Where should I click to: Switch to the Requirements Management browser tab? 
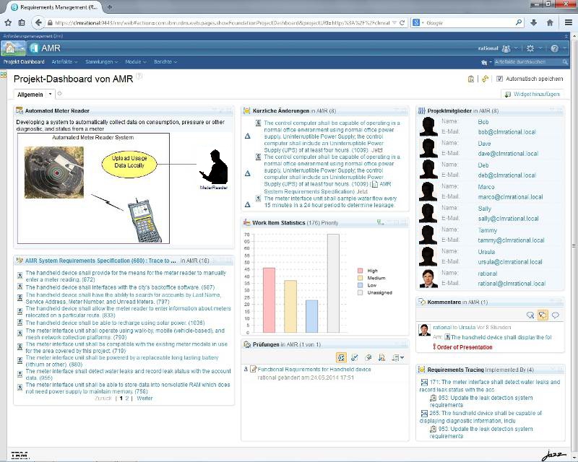click(54, 7)
